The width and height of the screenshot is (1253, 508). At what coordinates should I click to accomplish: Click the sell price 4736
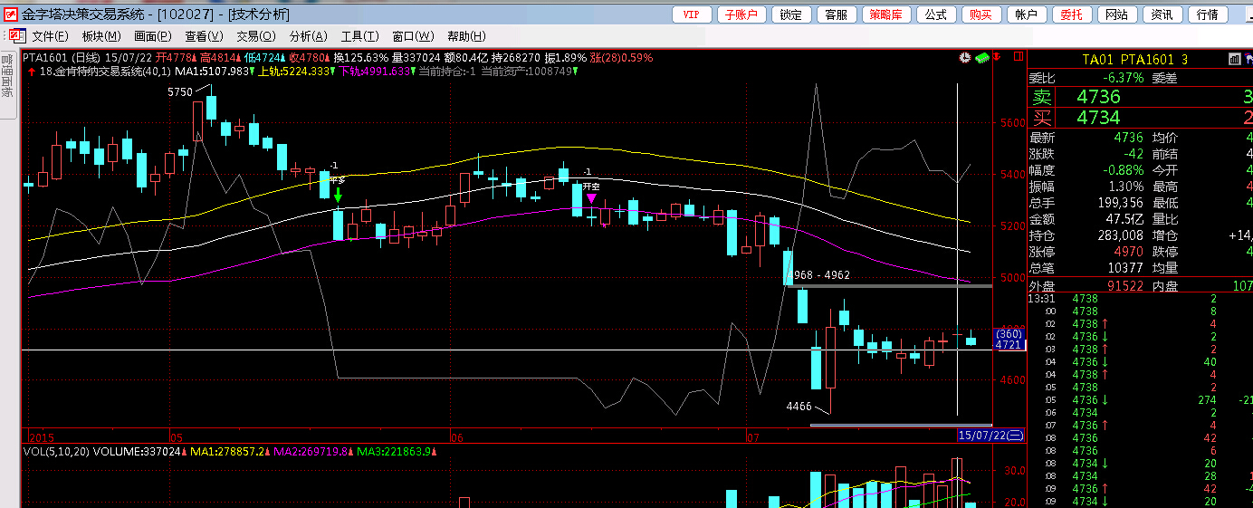click(x=1098, y=97)
